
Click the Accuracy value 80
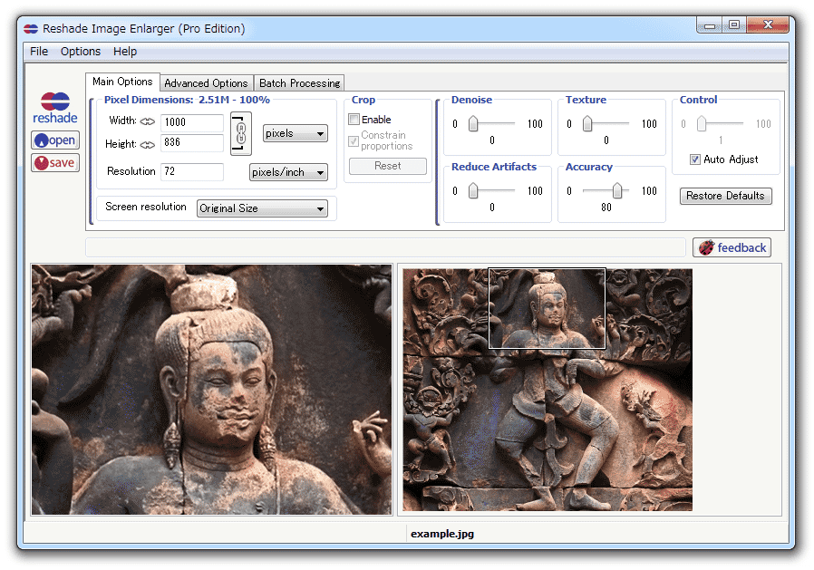(606, 208)
